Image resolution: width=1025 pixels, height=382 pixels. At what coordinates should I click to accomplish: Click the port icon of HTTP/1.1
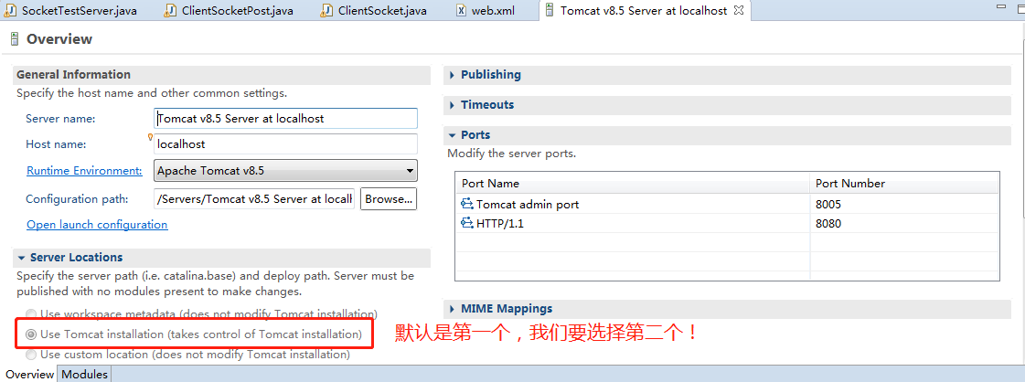pyautogui.click(x=466, y=223)
